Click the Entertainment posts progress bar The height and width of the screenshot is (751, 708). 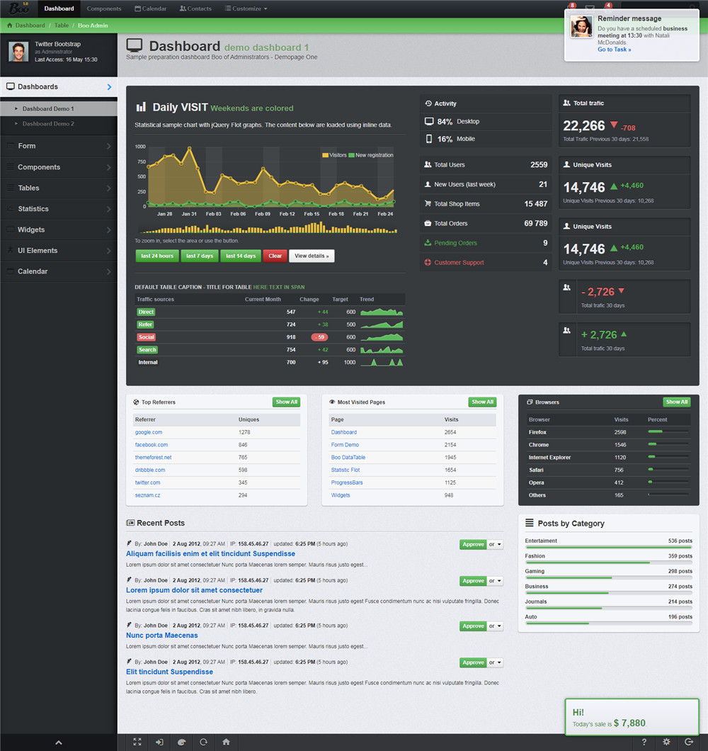[x=608, y=547]
